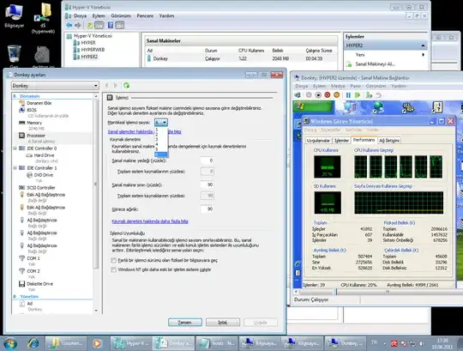The image size is (463, 351).
Task: Click the green reset/play icon in VM toolbar
Action: [x=358, y=95]
